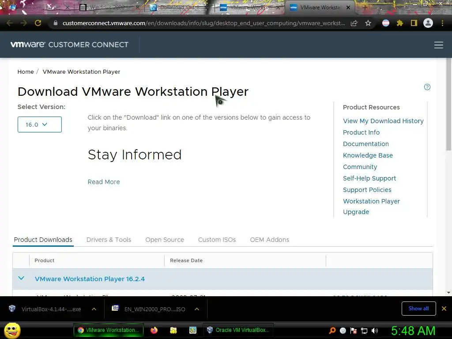Click VMware Workstation Player 16.2.4 link
The height and width of the screenshot is (339, 452).
pos(90,279)
